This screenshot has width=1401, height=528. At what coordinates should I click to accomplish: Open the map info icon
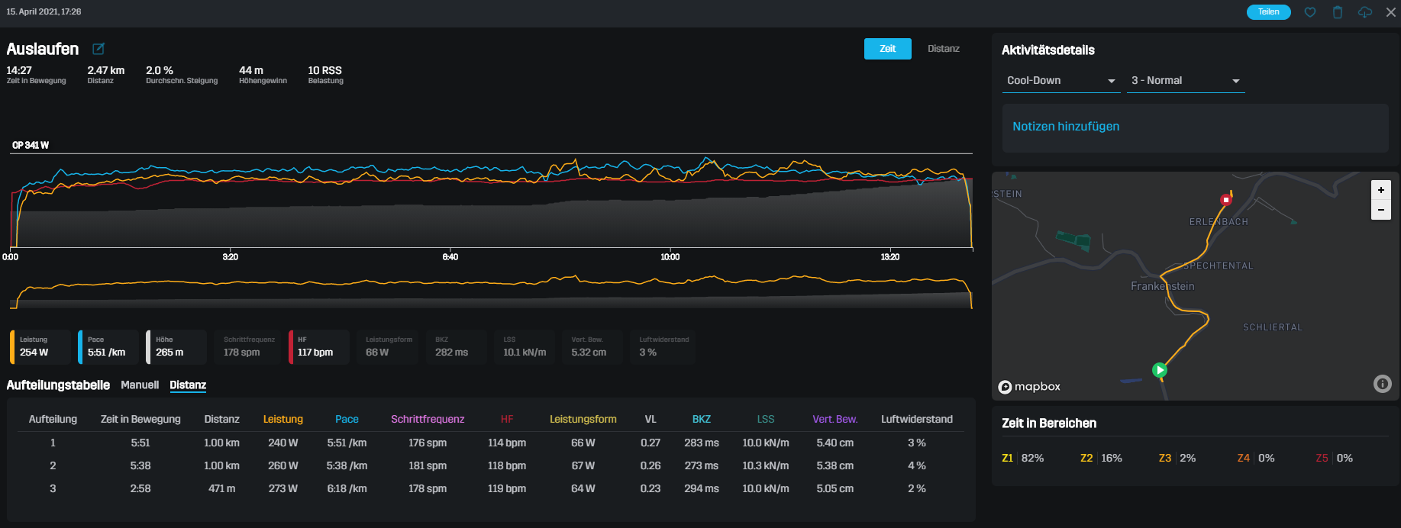pos(1382,384)
